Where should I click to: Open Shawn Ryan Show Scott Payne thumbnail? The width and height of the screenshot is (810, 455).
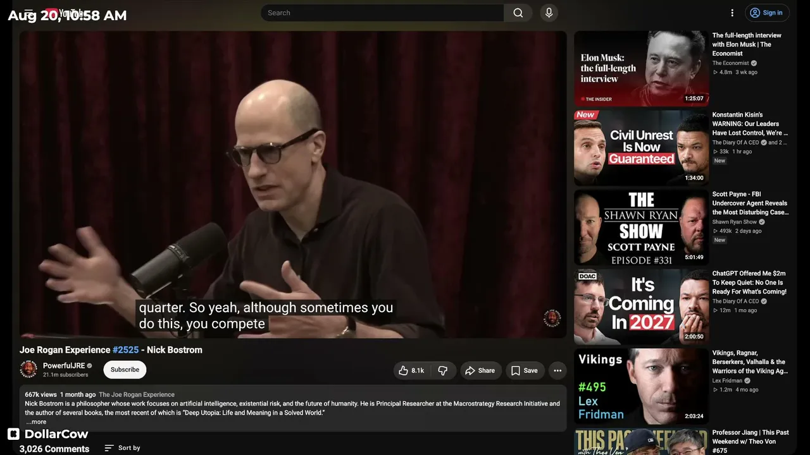click(641, 227)
